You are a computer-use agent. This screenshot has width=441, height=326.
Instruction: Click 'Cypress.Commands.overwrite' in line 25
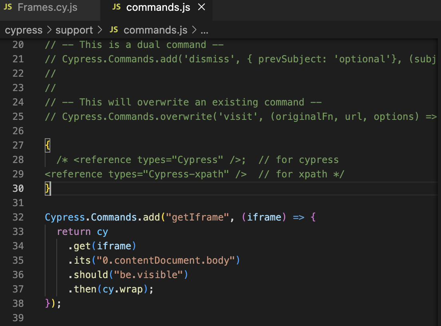click(x=137, y=116)
